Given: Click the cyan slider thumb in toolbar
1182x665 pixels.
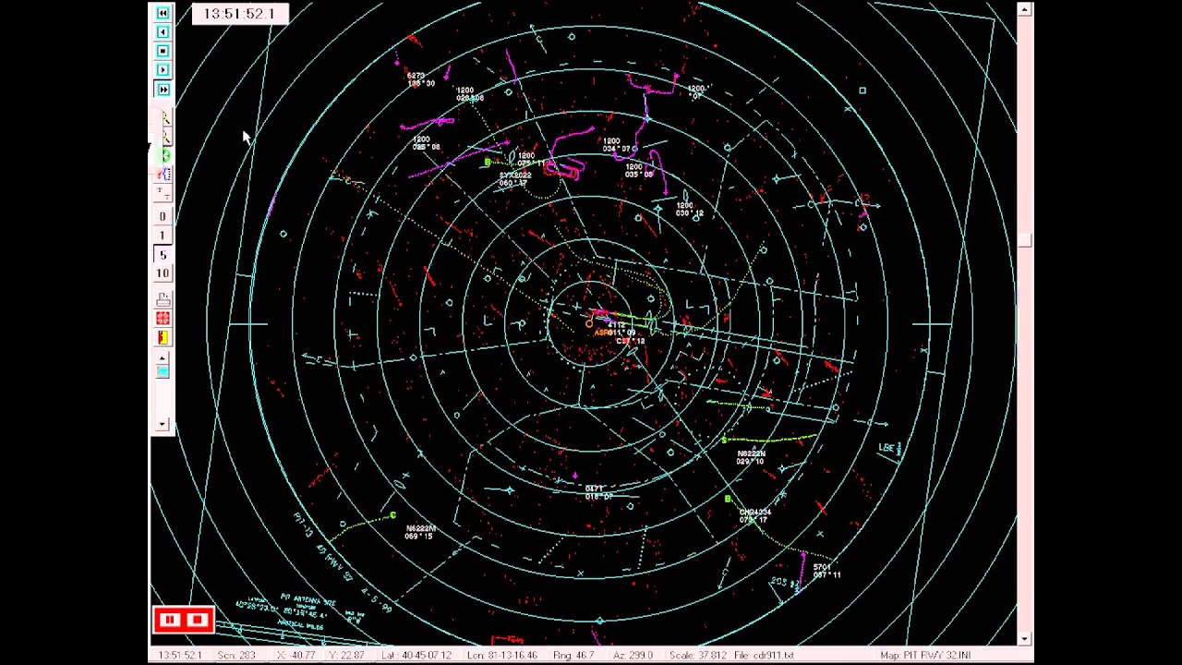Looking at the screenshot, I should pos(163,370).
